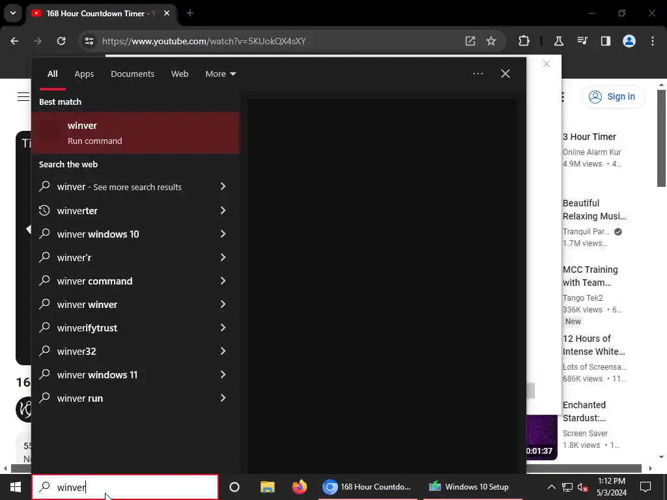Screen dimensions: 667x500
Task: Open the notification center icon
Action: [x=646, y=487]
